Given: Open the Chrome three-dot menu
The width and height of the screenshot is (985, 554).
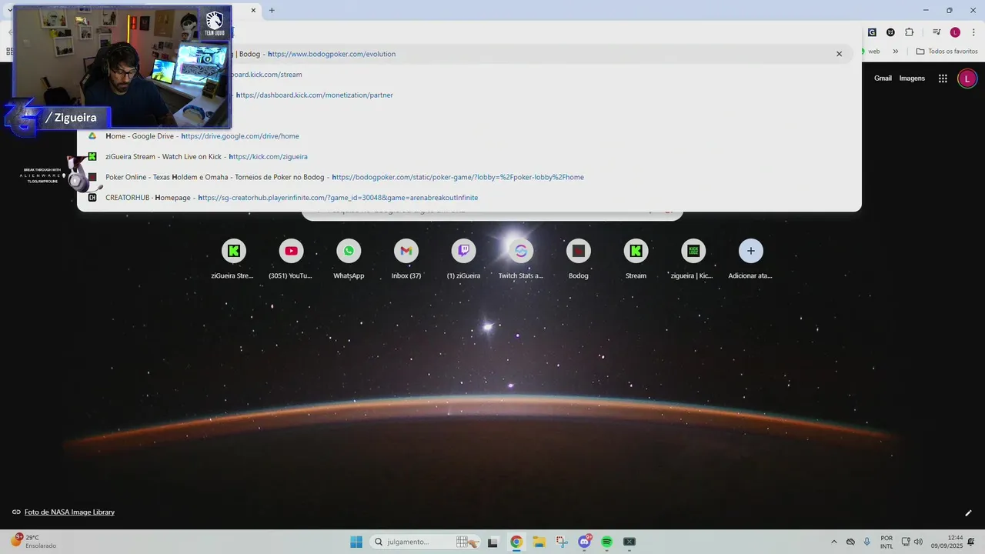Looking at the screenshot, I should pos(973,32).
